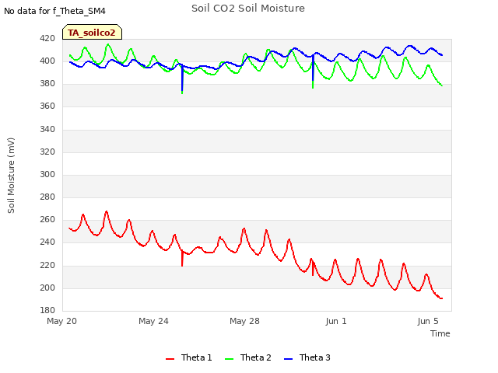Click the red Theta 1 legend swatch

(170, 359)
